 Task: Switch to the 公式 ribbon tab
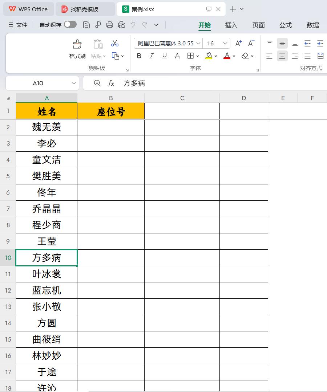(286, 25)
